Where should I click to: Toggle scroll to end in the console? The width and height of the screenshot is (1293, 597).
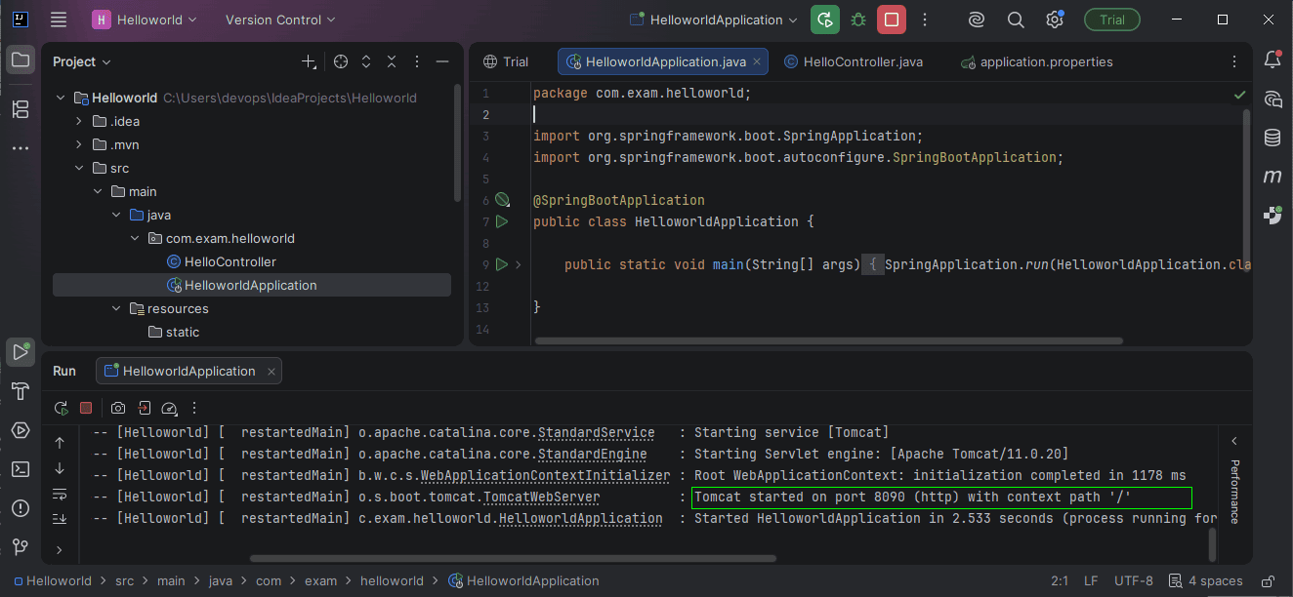[x=60, y=518]
